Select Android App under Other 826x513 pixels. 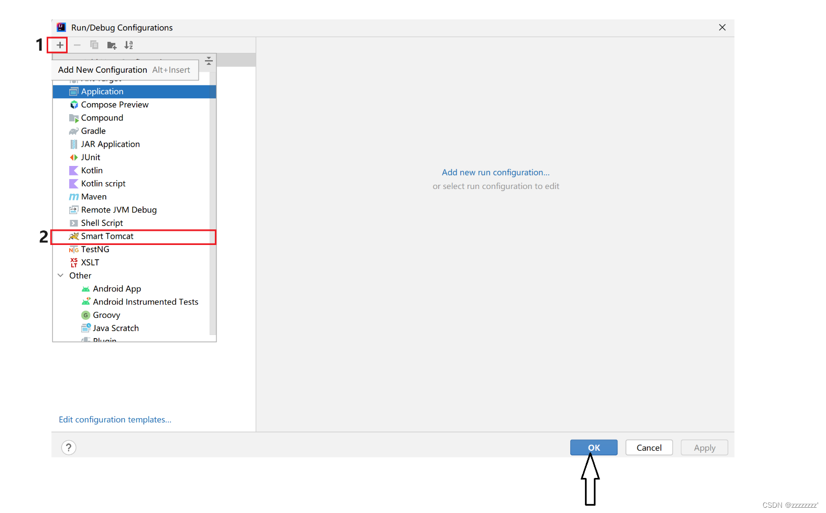point(134,288)
